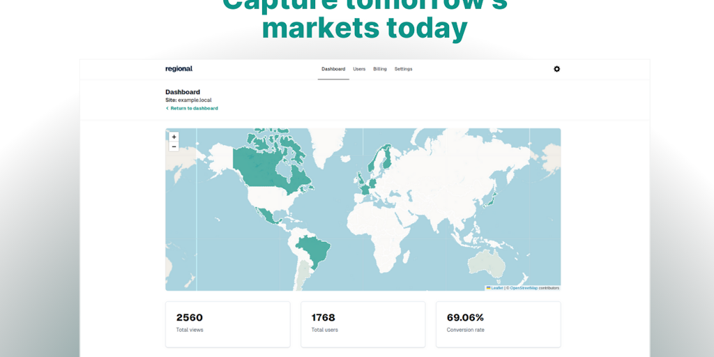
Task: Click the Conversion rate card
Action: click(x=498, y=324)
